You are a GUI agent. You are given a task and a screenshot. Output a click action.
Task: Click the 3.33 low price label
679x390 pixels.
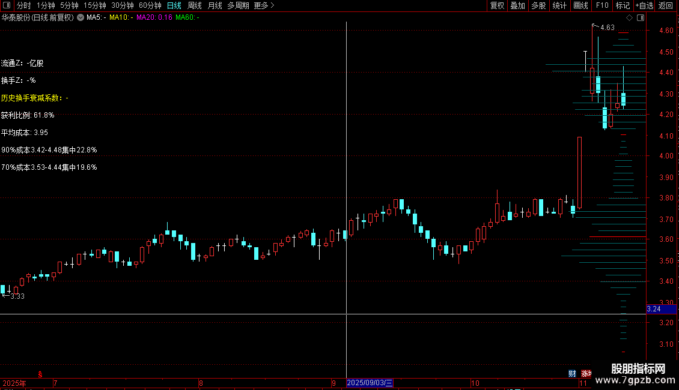coord(17,296)
